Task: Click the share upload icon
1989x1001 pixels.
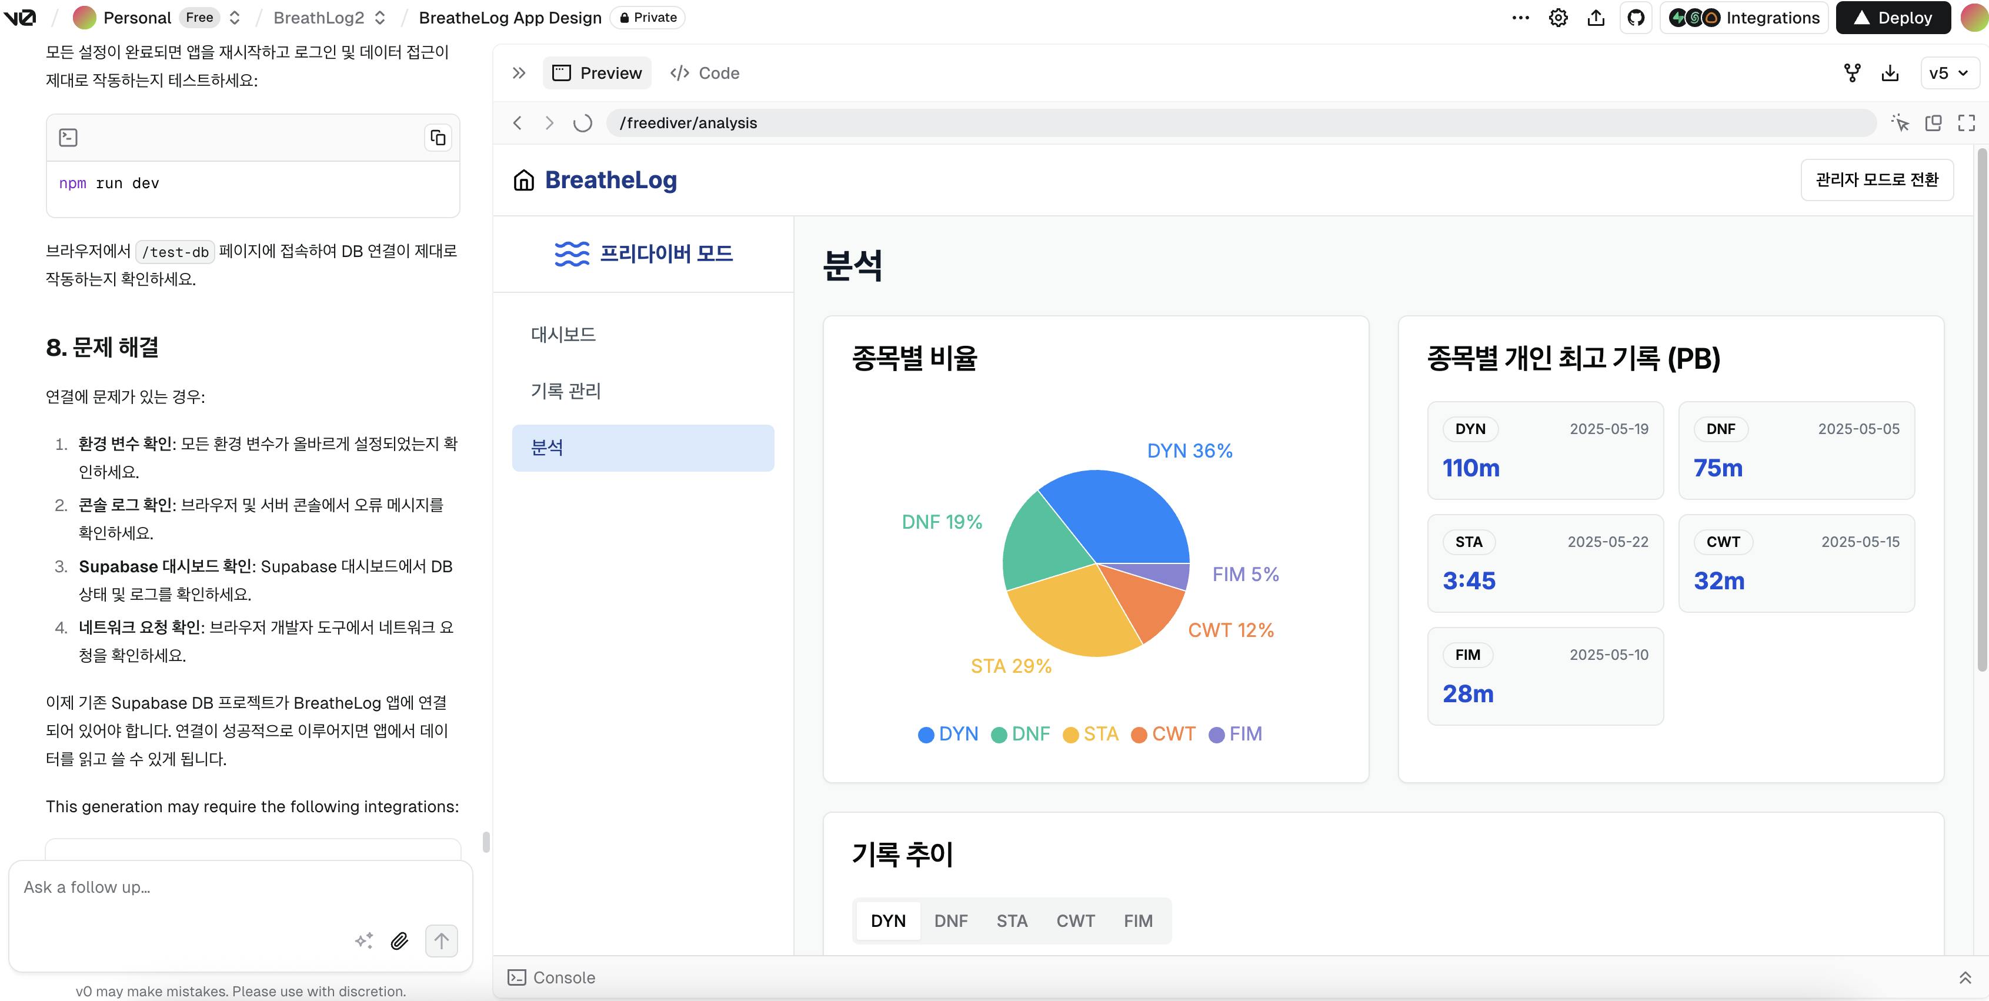Action: coord(1596,18)
